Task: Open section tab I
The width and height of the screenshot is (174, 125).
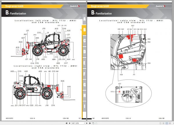Action: click(x=84, y=106)
